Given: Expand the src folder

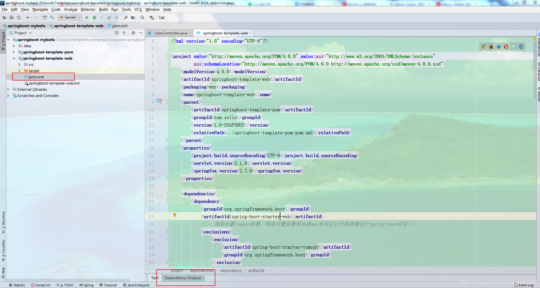Looking at the screenshot, I should (x=19, y=64).
